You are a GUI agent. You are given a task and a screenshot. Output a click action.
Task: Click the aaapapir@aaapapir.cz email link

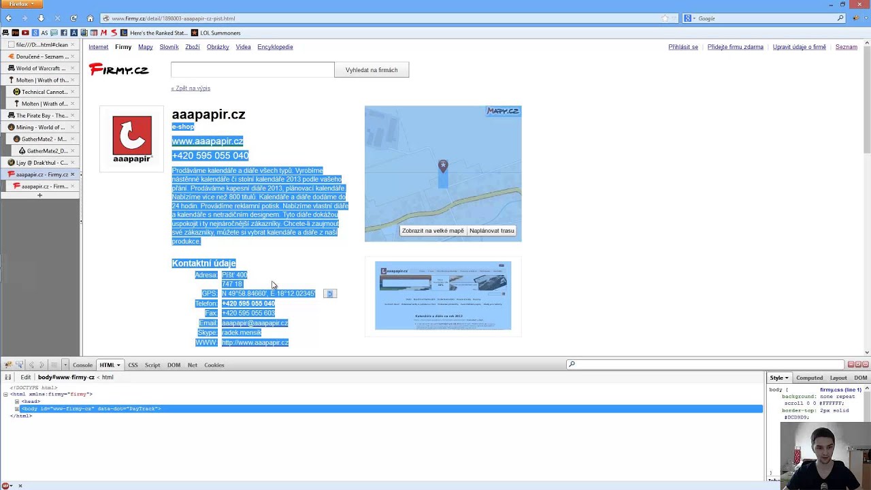[254, 323]
